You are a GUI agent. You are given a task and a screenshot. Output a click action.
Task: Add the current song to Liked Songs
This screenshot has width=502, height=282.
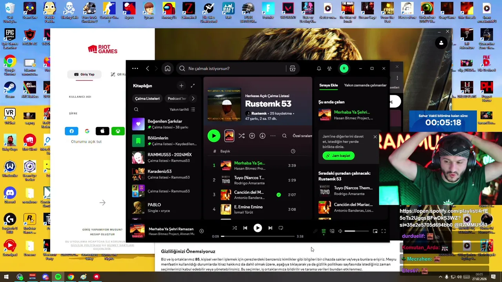coord(202,231)
